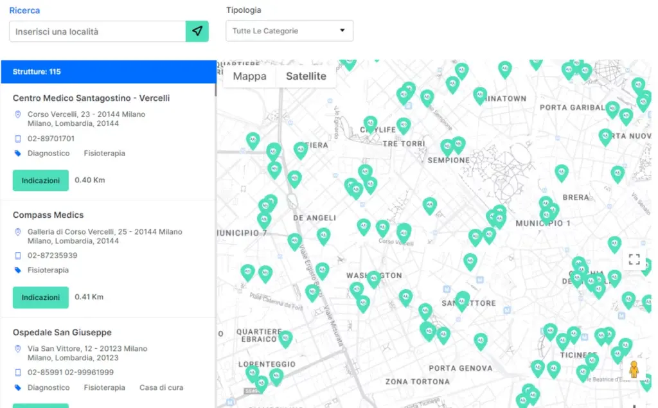This screenshot has height=408, width=658.
Task: Get Indicazioni for Compass Medics
Action: 40,297
